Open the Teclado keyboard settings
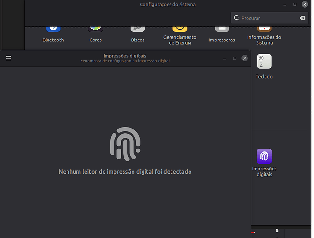The height and width of the screenshot is (238, 314). [x=264, y=61]
